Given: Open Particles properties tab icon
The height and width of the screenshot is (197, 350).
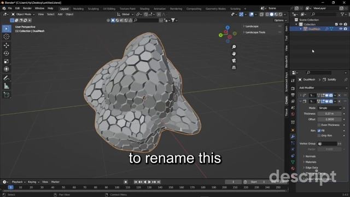Looking at the screenshot, I should (x=293, y=143).
